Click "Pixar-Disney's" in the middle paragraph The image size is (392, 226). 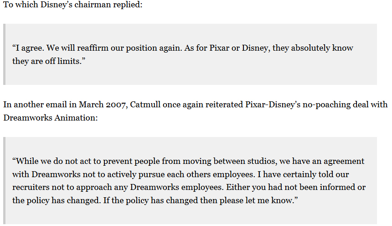click(273, 105)
